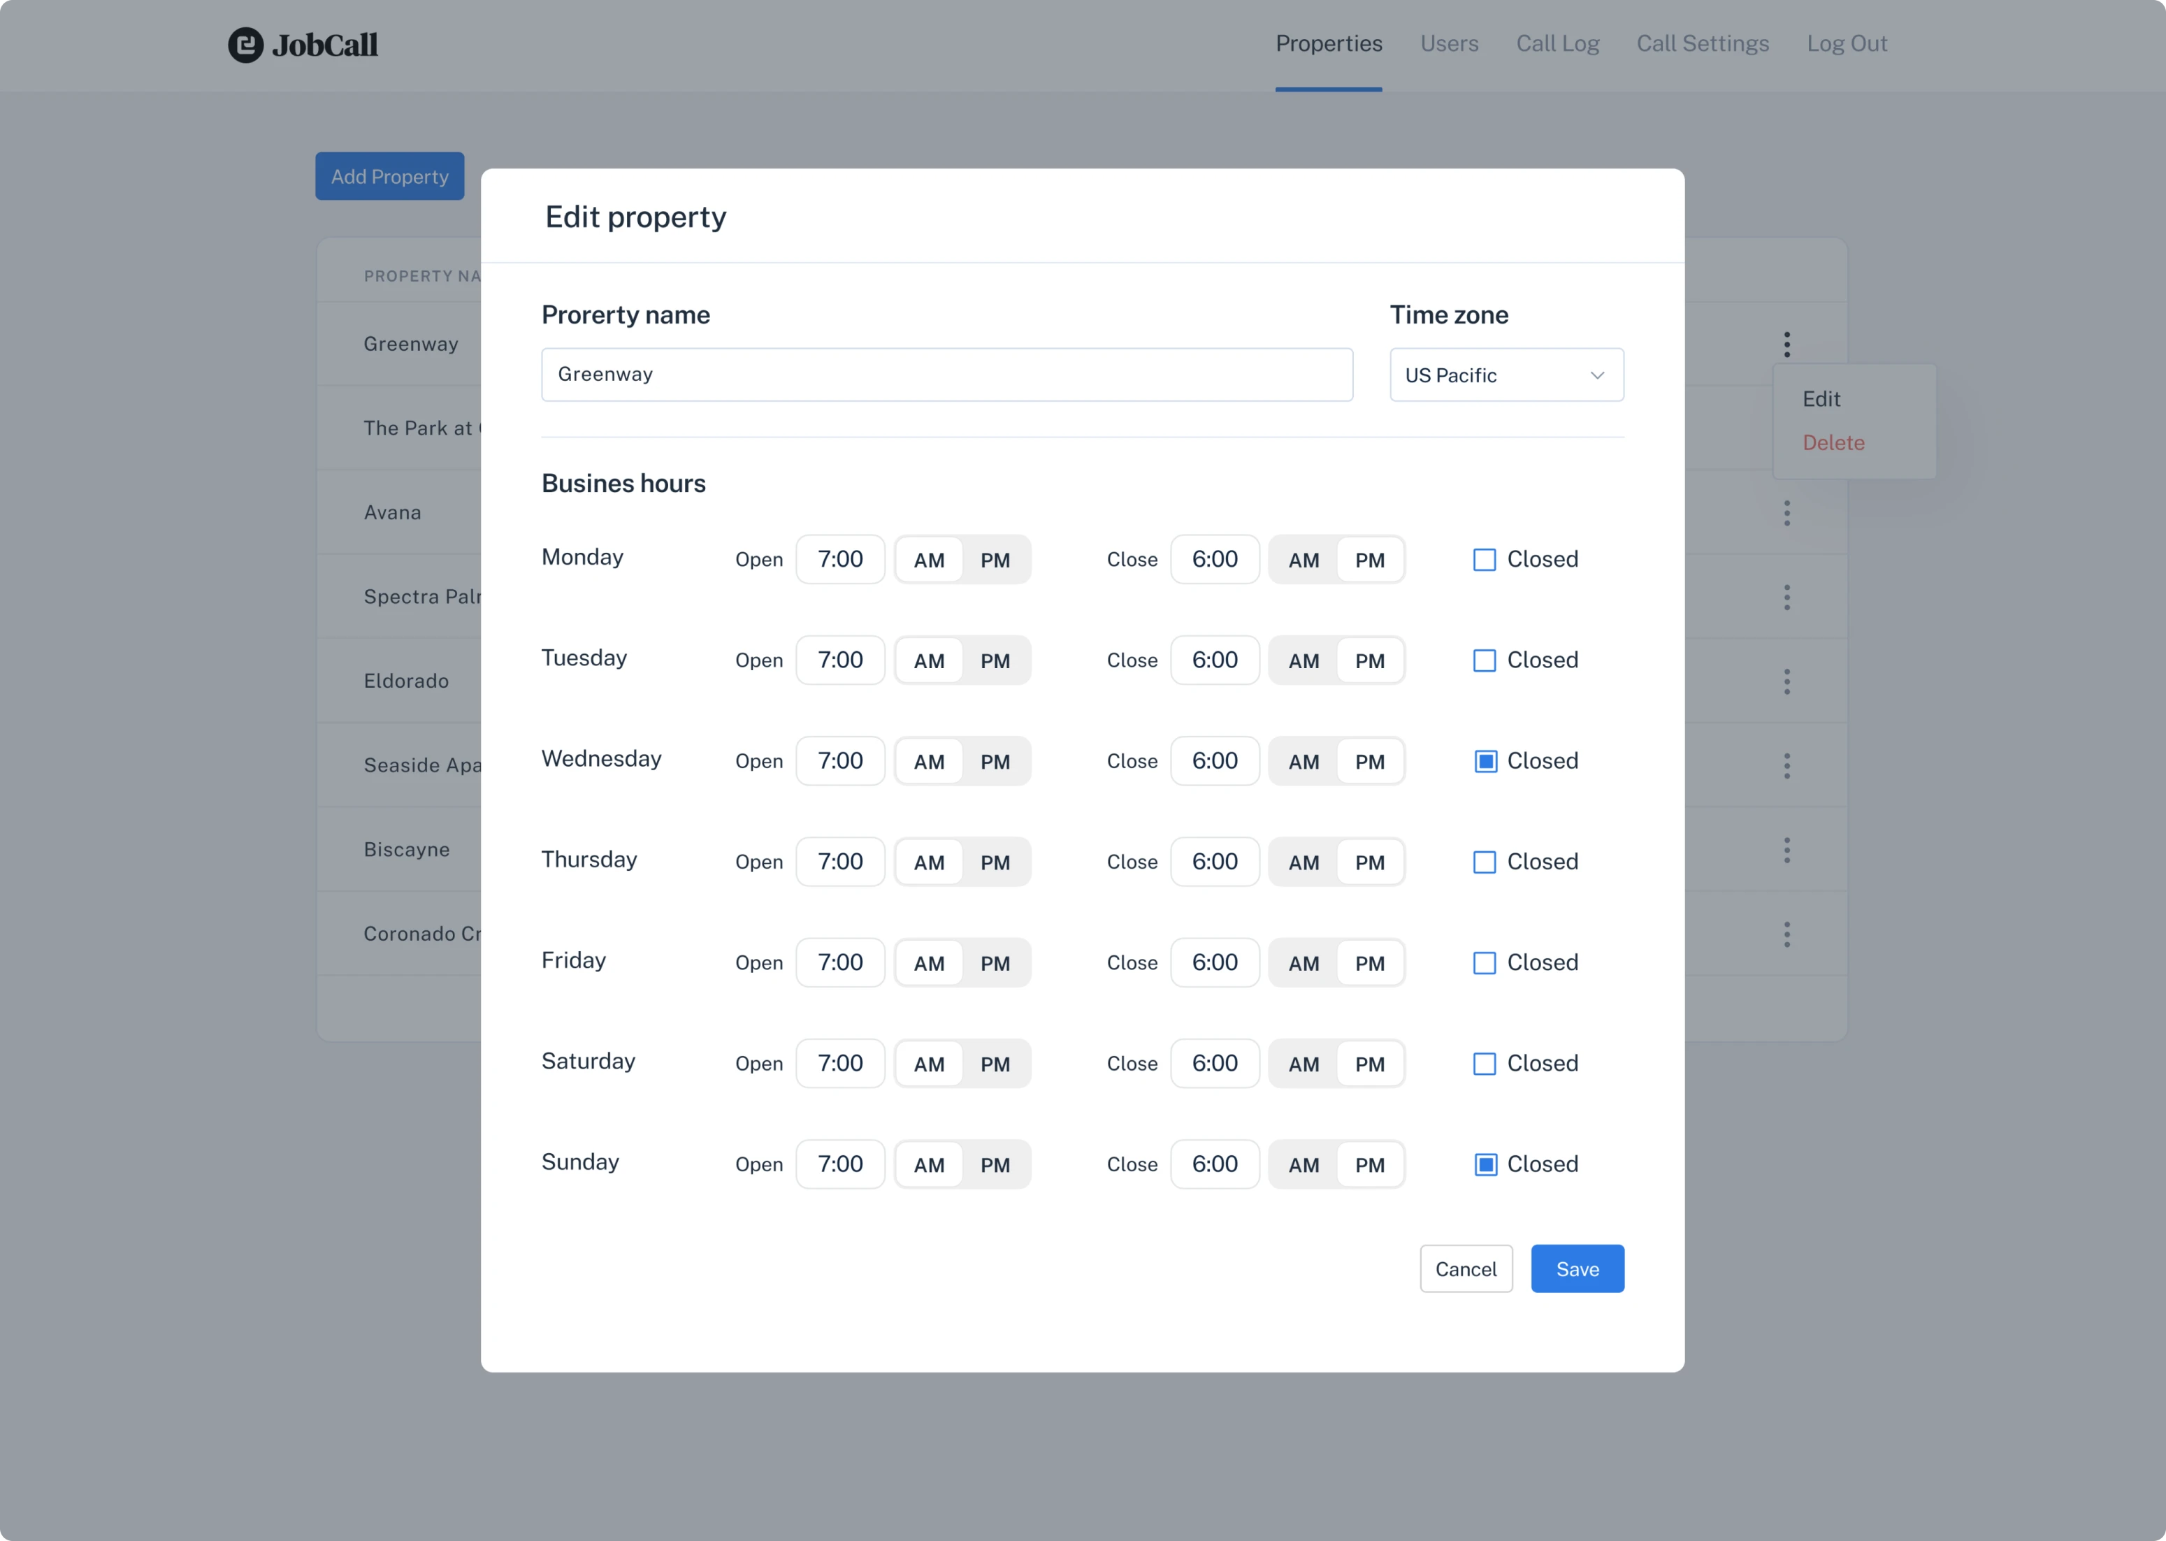2166x1541 pixels.
Task: Save the property changes
Action: tap(1576, 1268)
